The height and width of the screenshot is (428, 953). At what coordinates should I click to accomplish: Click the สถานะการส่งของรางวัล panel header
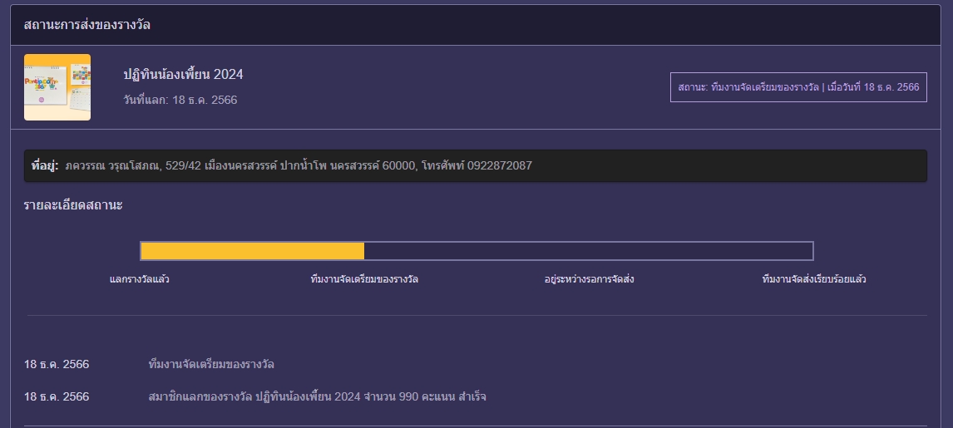point(476,25)
